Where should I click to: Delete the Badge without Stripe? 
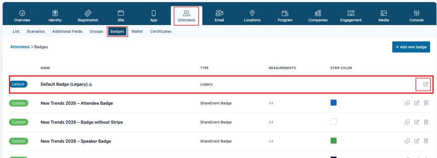pos(426,122)
